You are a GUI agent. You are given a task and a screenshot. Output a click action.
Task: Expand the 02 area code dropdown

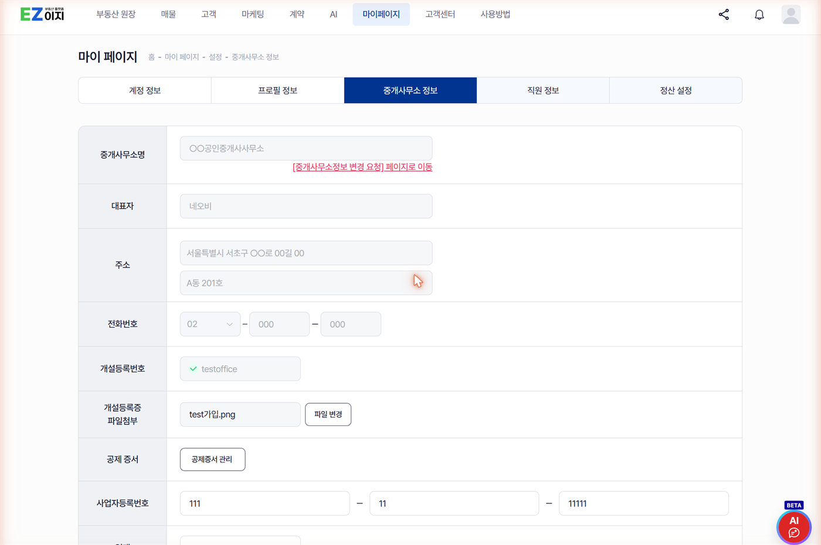pos(210,324)
